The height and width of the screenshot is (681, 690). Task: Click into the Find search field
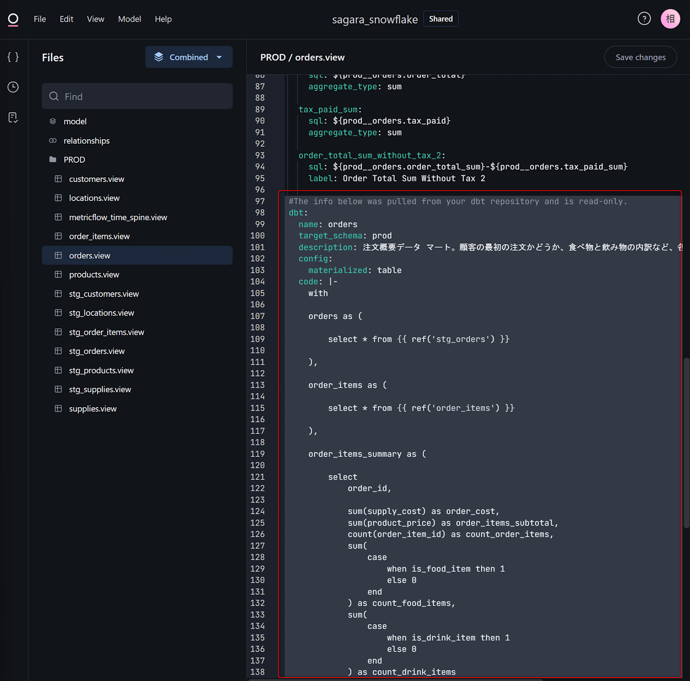pos(137,96)
